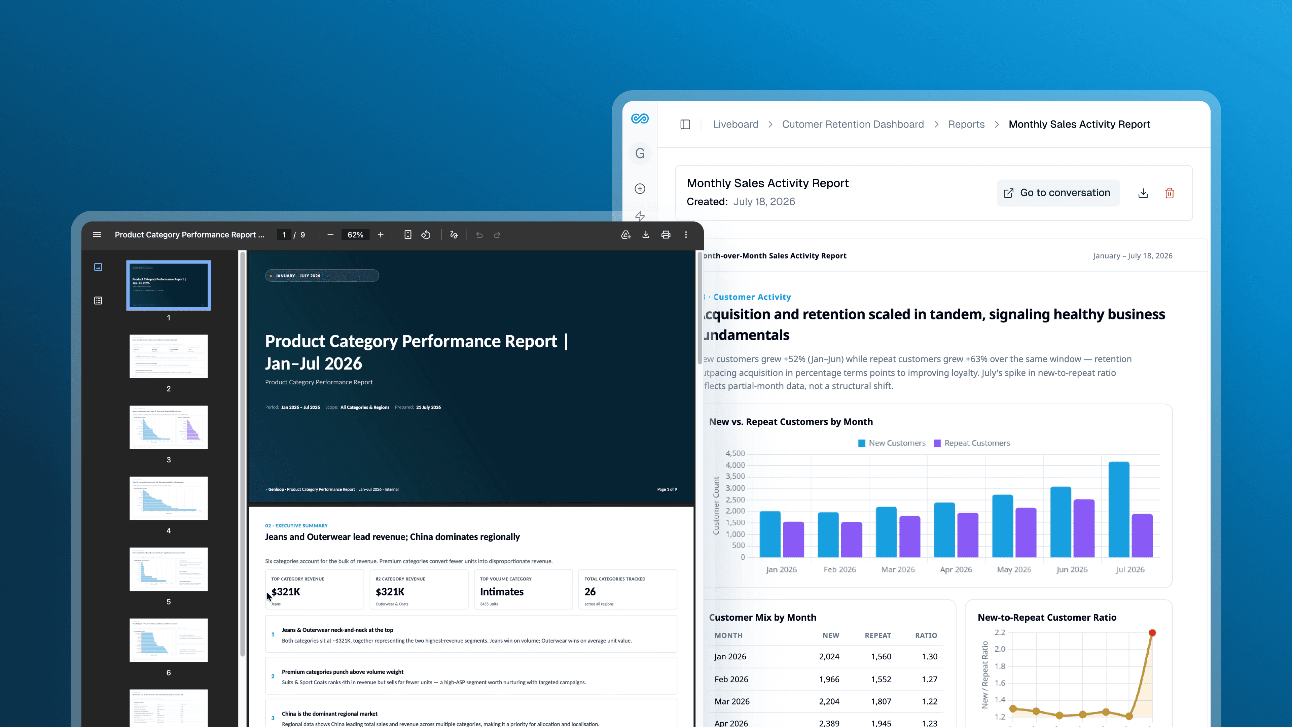Print the PDF document
Image resolution: width=1292 pixels, height=727 pixels.
click(x=666, y=235)
